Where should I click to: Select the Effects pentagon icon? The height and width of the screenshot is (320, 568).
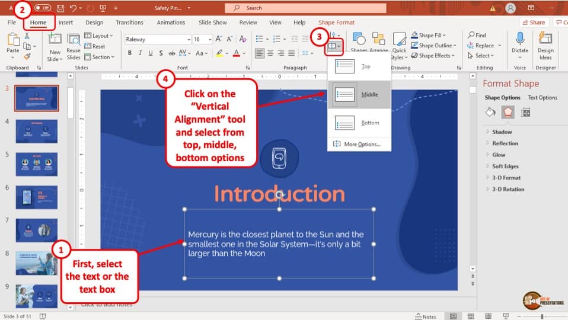(508, 112)
